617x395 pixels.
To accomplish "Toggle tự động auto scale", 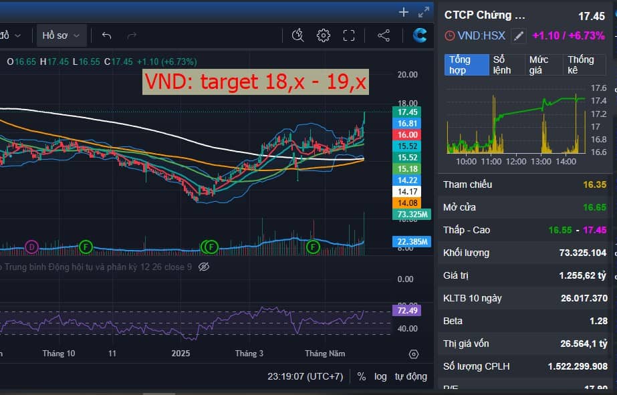I will point(411,376).
